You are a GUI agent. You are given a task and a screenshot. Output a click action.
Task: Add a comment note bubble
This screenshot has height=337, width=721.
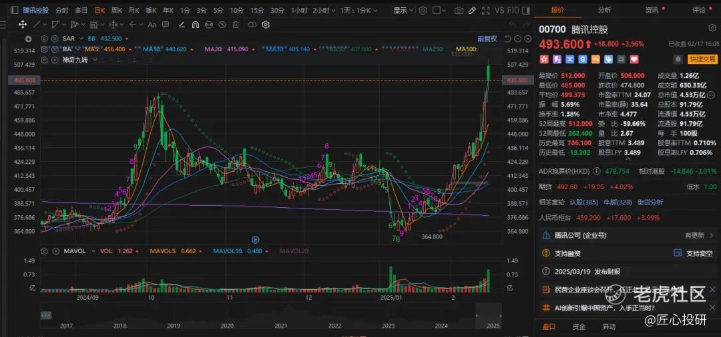pyautogui.click(x=166, y=25)
